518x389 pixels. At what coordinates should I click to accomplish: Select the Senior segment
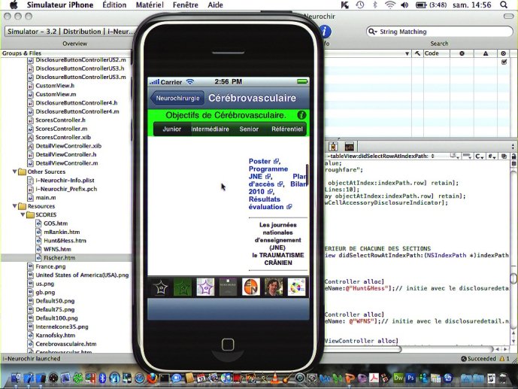(x=249, y=129)
